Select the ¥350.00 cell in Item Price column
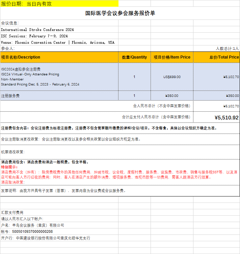 [x=172, y=96]
